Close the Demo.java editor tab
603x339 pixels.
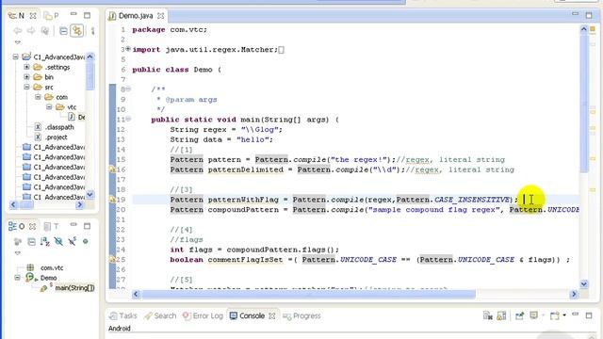(x=161, y=16)
